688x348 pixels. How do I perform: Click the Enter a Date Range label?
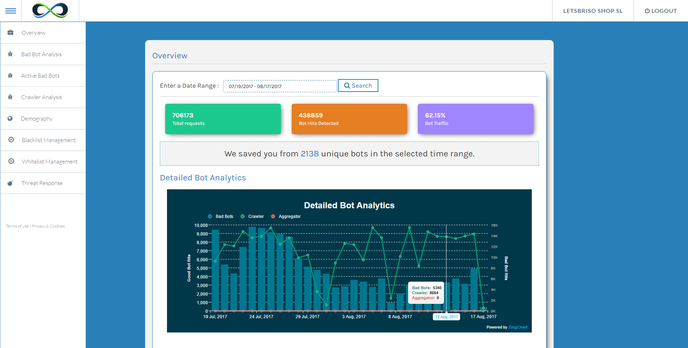(x=189, y=86)
